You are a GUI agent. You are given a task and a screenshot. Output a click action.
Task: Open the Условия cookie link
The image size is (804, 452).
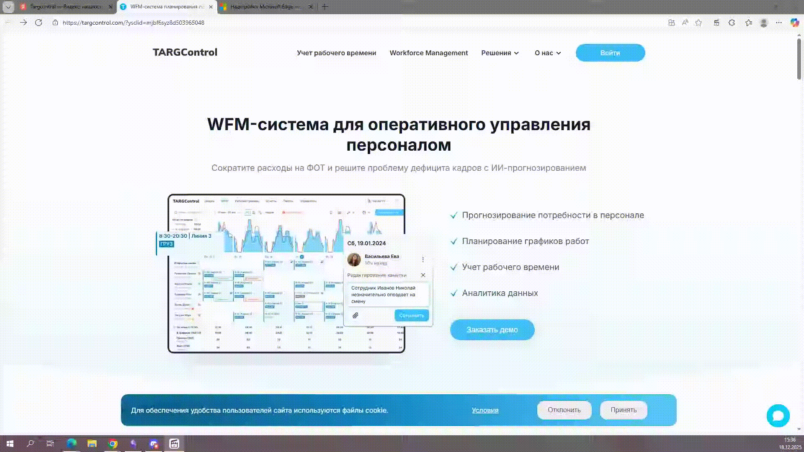coord(485,410)
